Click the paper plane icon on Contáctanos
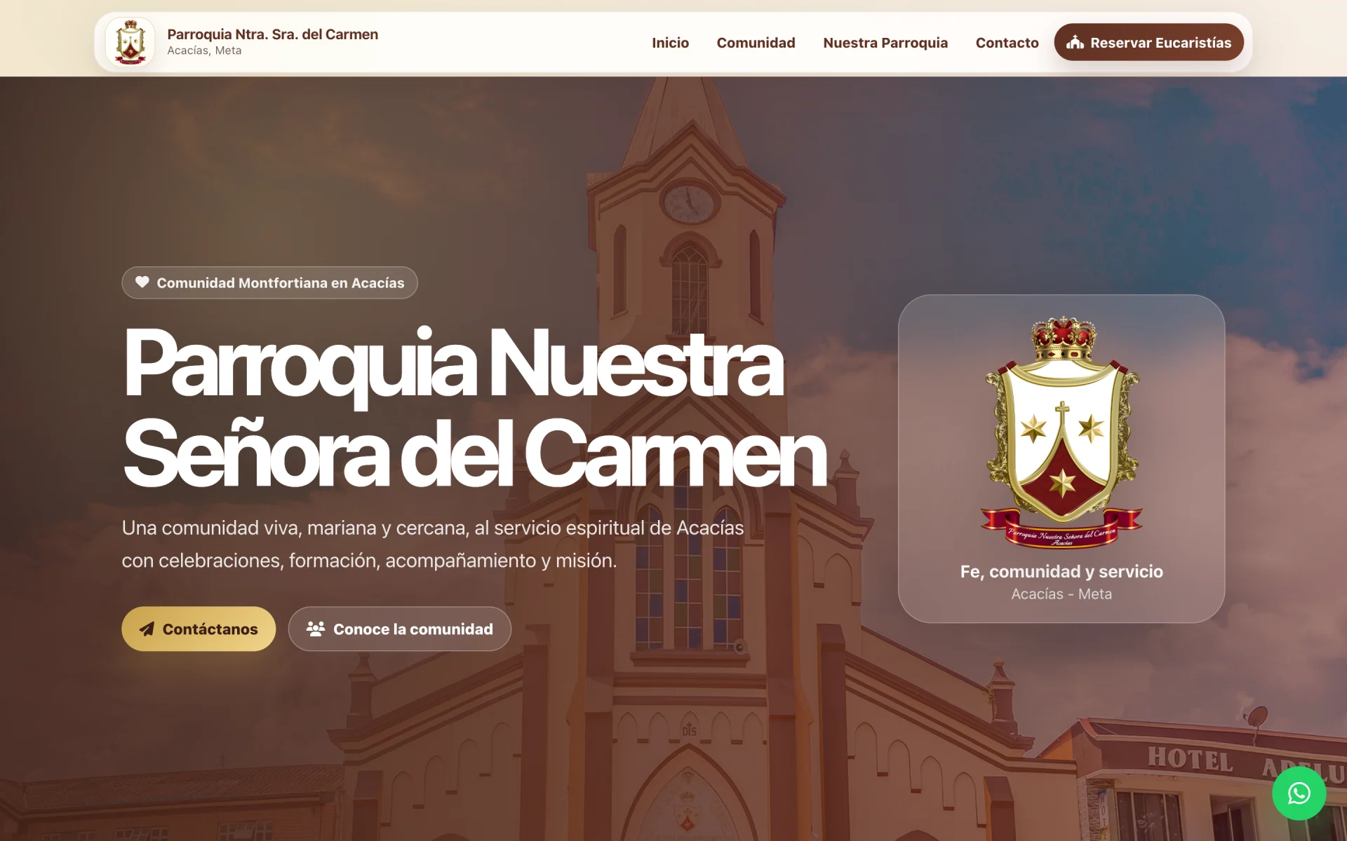This screenshot has width=1347, height=841. coord(147,629)
